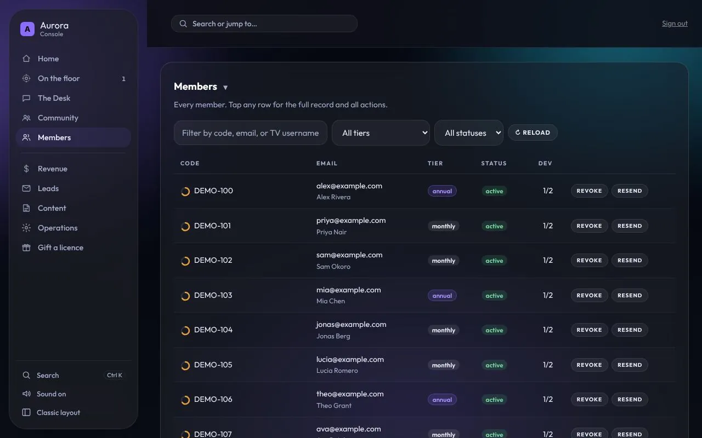Revoke licence DEMO-104
Viewport: 702px width, 438px height.
(590, 330)
